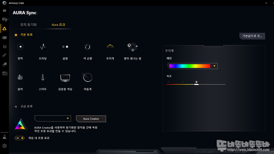The image size is (274, 154).
Task: Open the deals tag sidebar icon
Action: (5, 65)
